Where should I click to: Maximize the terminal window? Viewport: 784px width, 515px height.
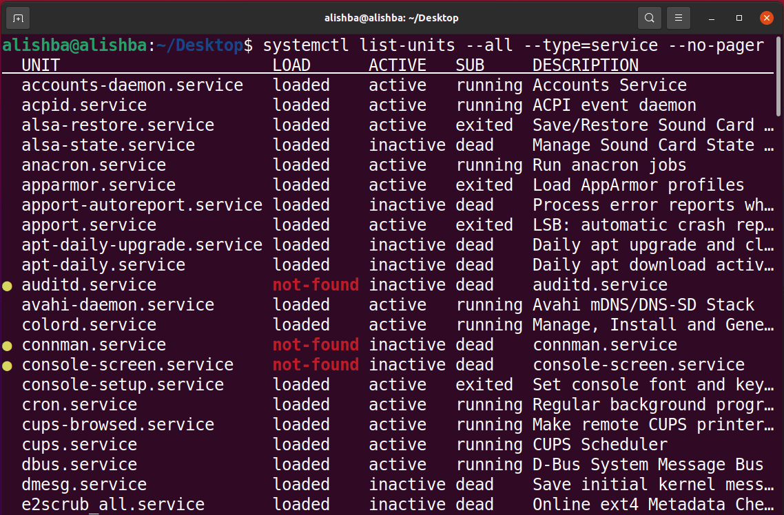739,18
